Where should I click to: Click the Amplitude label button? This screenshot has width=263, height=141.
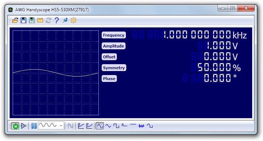114,46
